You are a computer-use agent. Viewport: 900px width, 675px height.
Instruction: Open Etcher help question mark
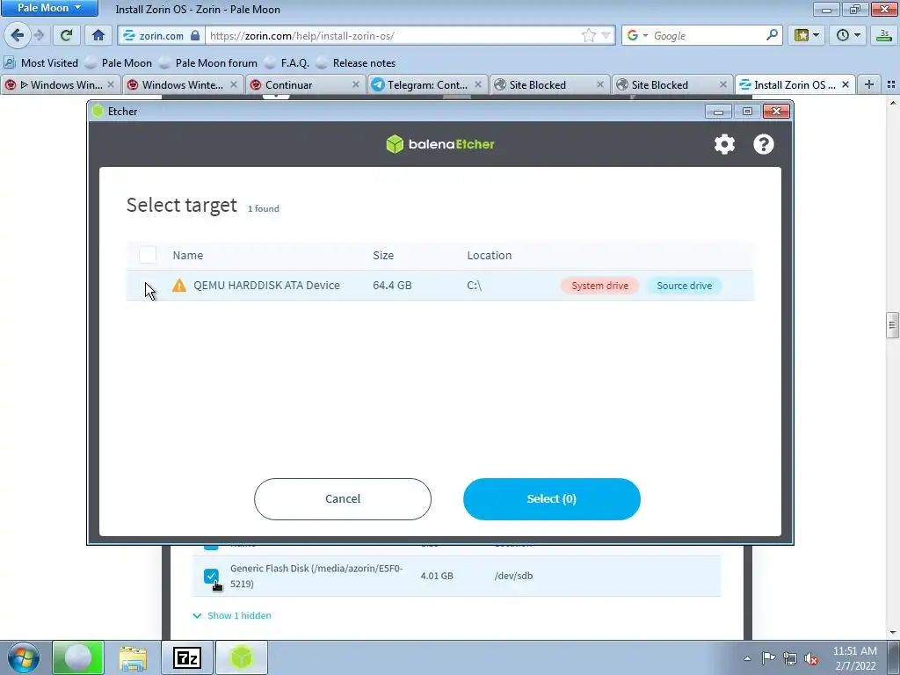pos(764,144)
